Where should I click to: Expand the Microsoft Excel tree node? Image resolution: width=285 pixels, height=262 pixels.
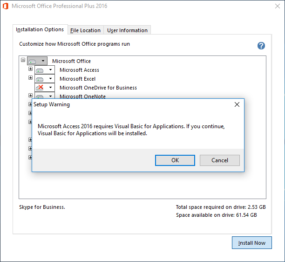(31, 78)
